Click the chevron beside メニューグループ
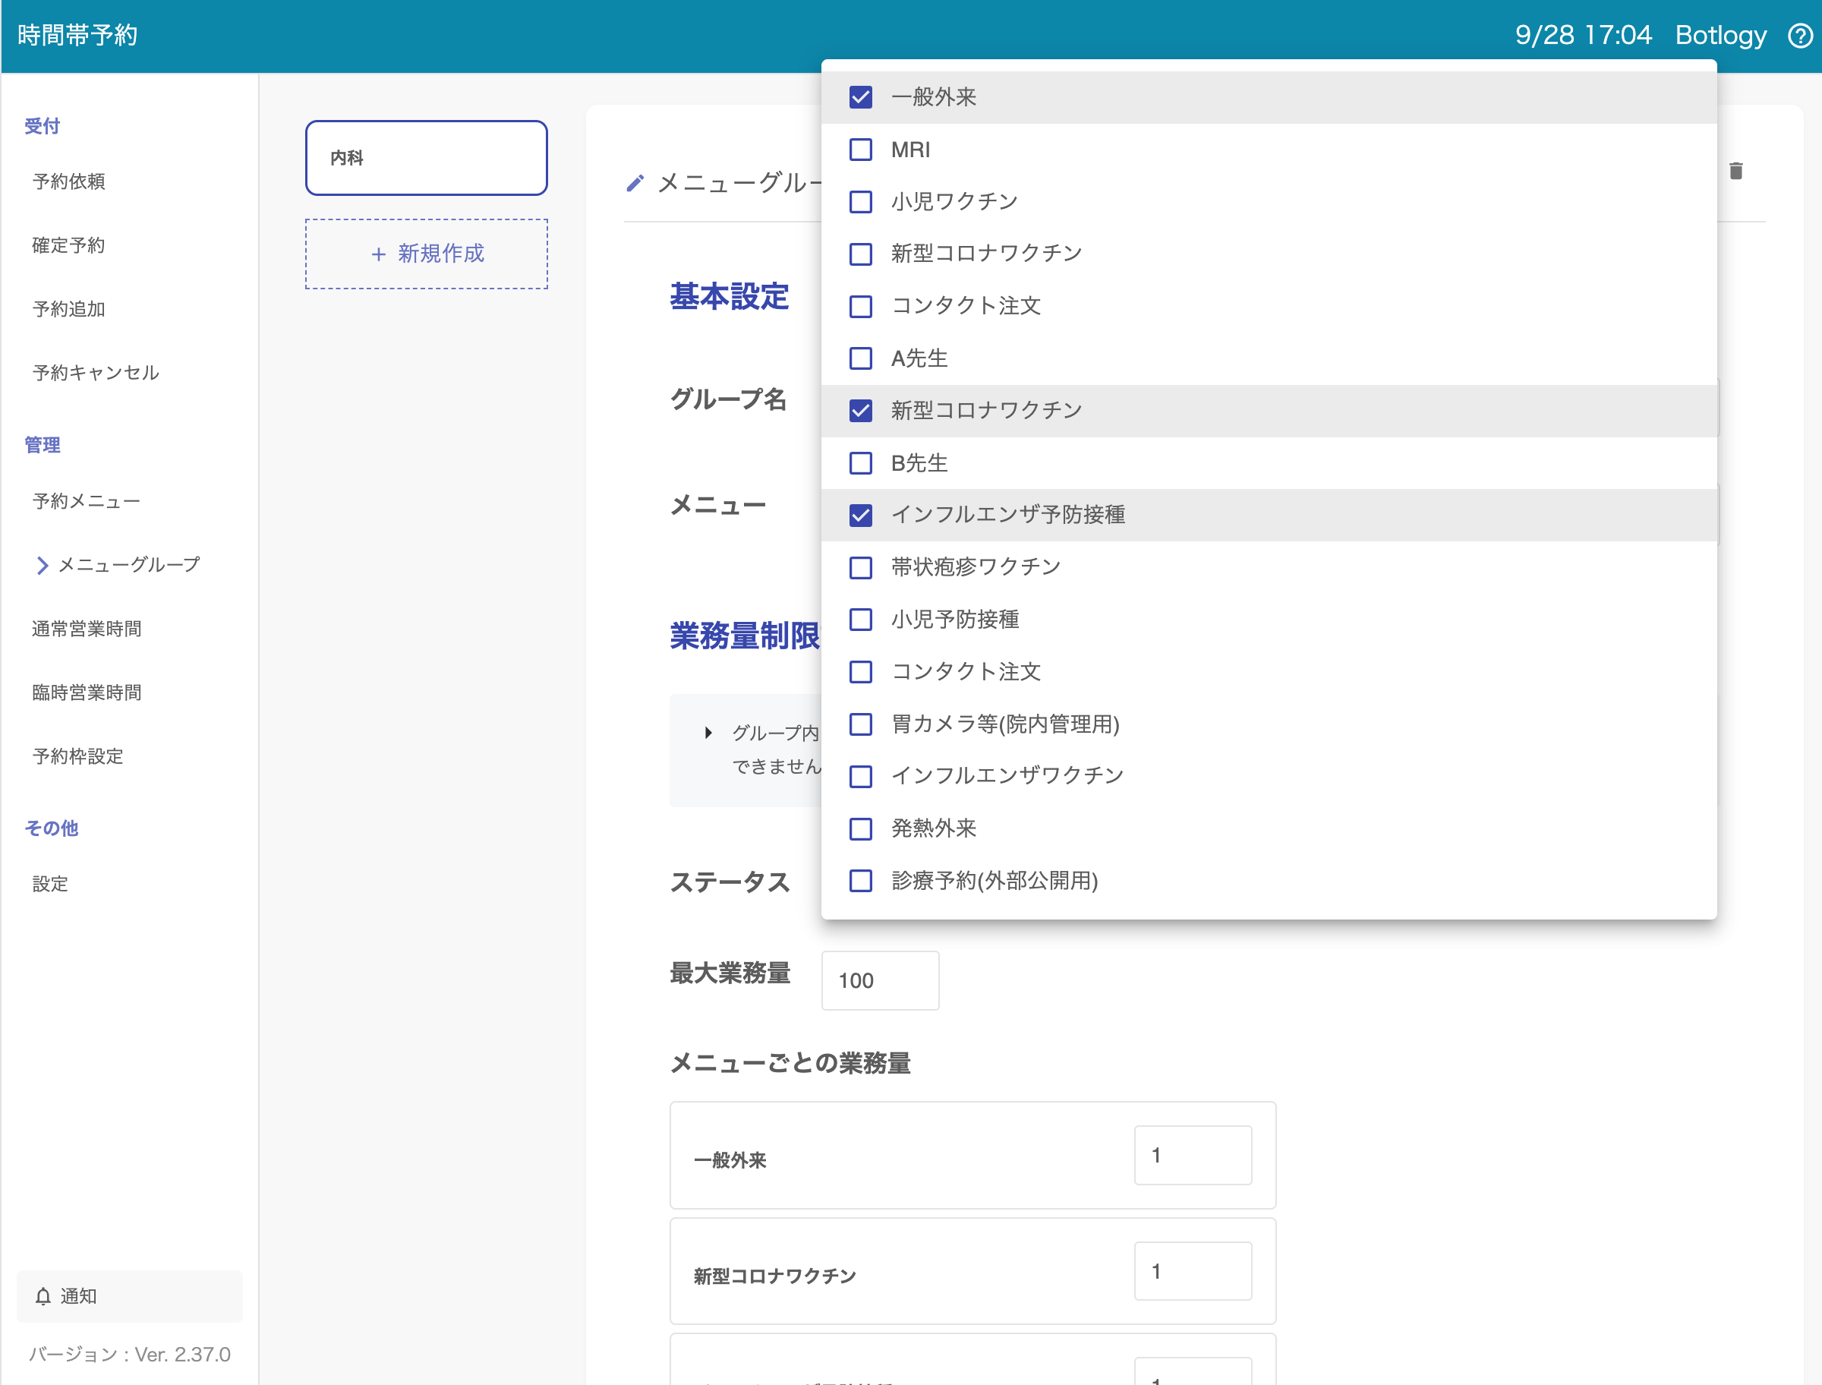Screen dimensions: 1822x1385 click(43, 565)
